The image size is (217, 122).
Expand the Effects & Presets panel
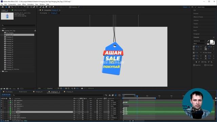pos(198,17)
